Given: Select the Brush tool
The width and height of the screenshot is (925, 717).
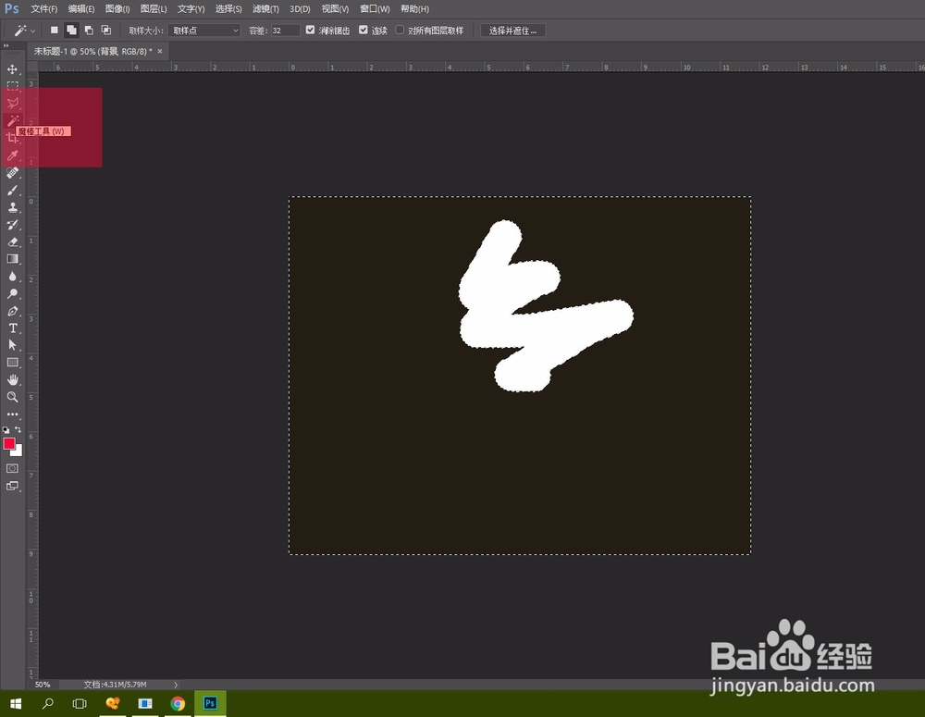Looking at the screenshot, I should pos(12,190).
